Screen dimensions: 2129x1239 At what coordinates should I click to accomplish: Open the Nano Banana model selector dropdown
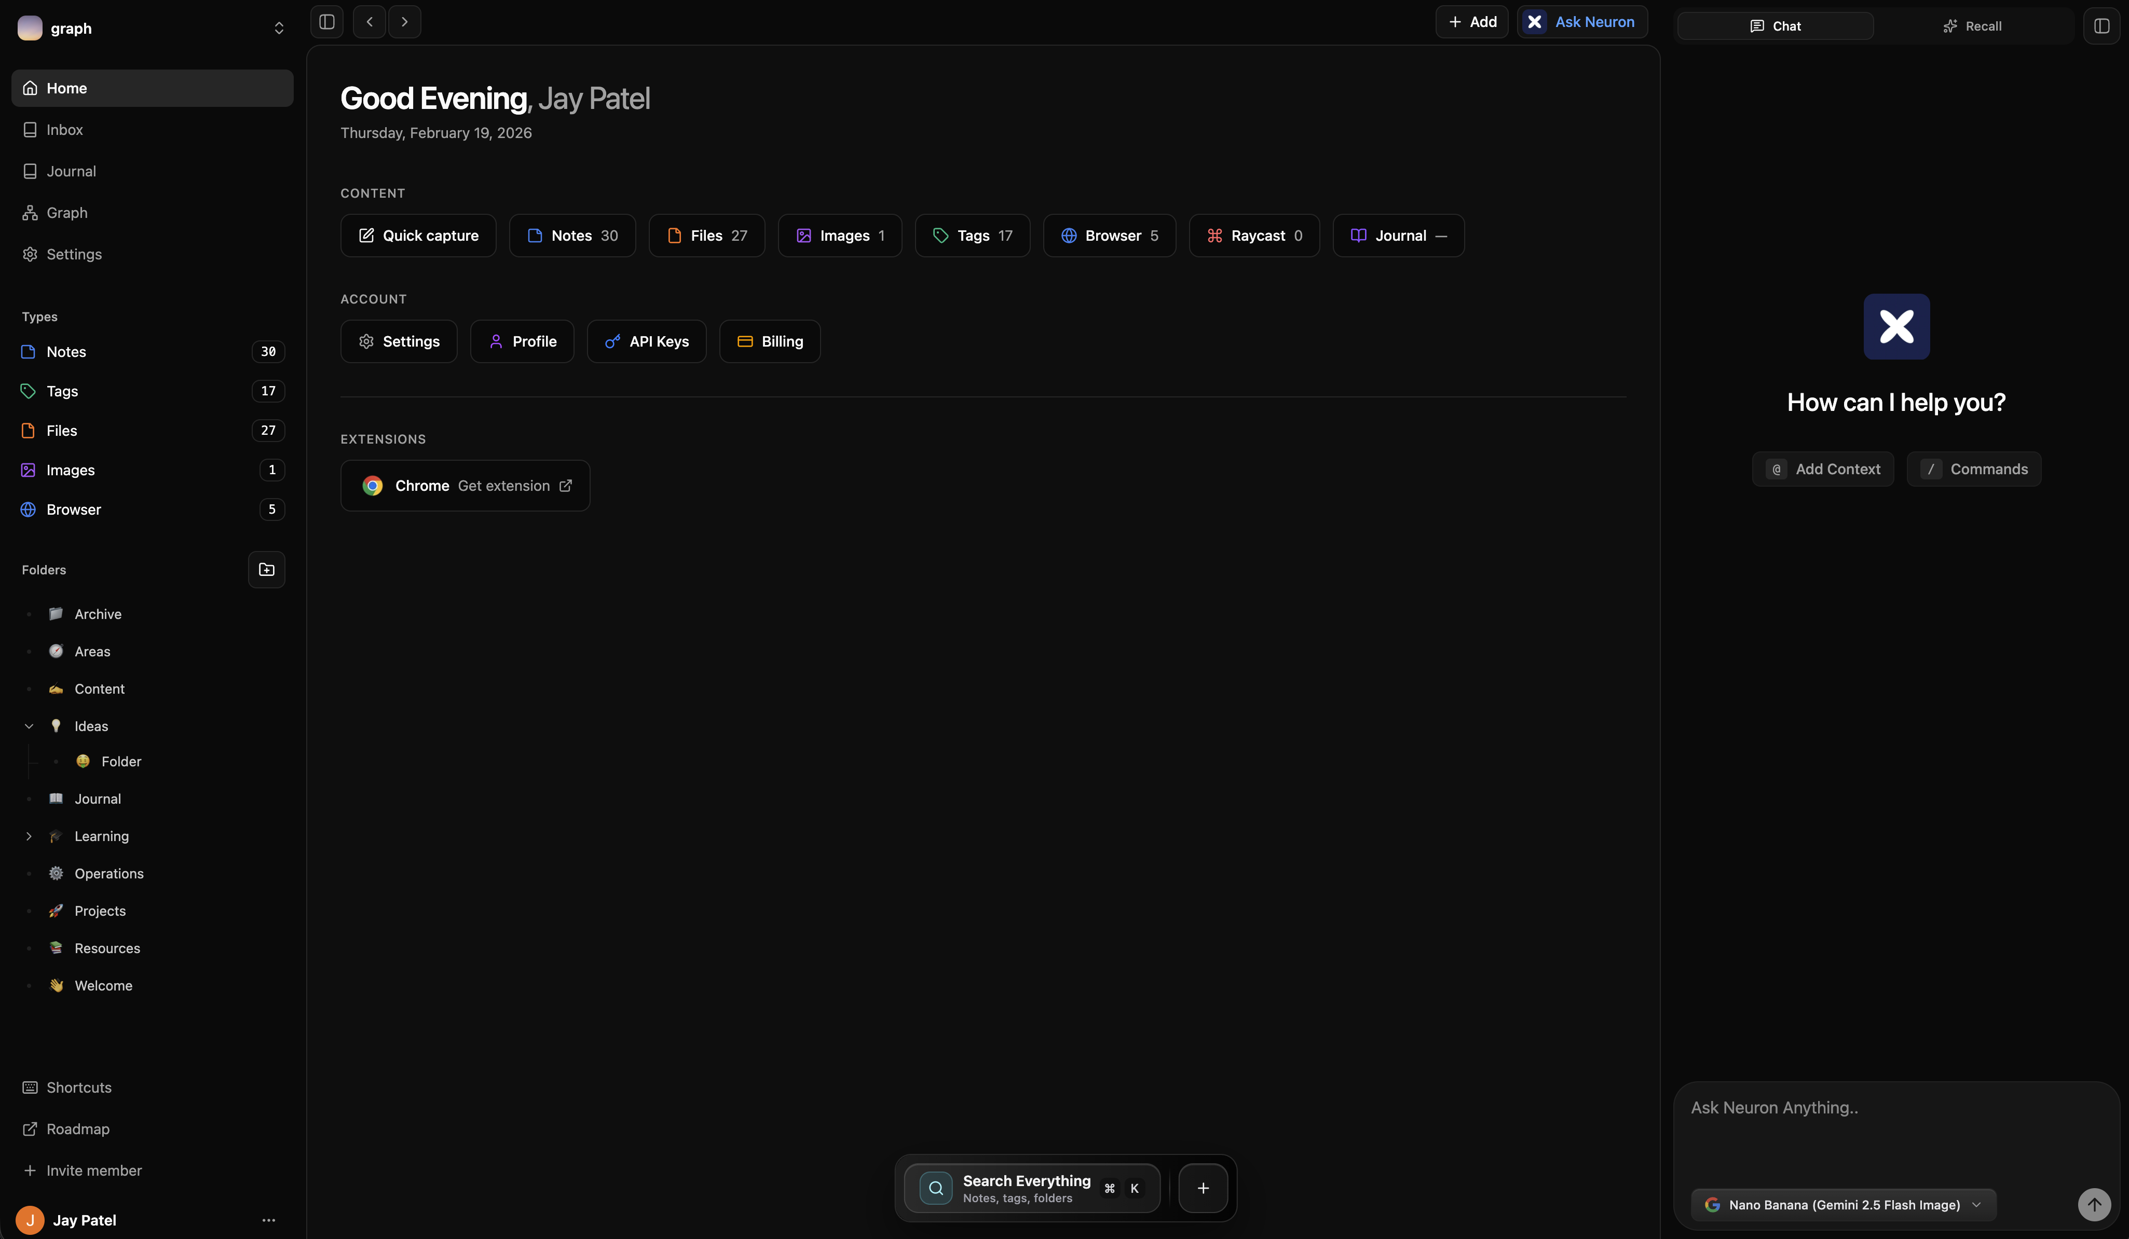1842,1205
